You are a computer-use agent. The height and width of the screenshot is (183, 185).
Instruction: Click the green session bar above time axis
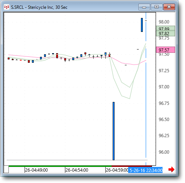point(60,166)
